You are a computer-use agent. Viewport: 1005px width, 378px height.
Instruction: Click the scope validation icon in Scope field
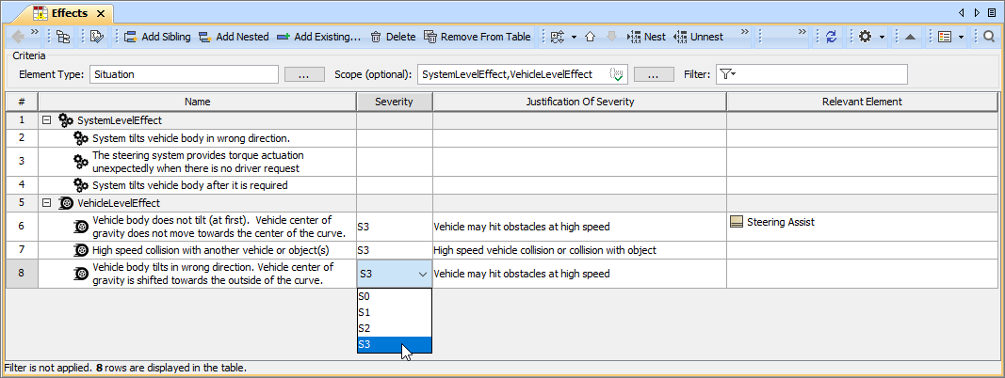(x=618, y=74)
